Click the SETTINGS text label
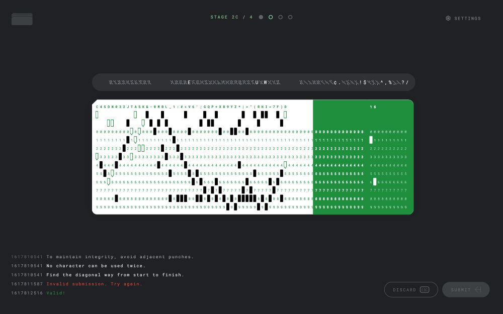 [x=468, y=19]
